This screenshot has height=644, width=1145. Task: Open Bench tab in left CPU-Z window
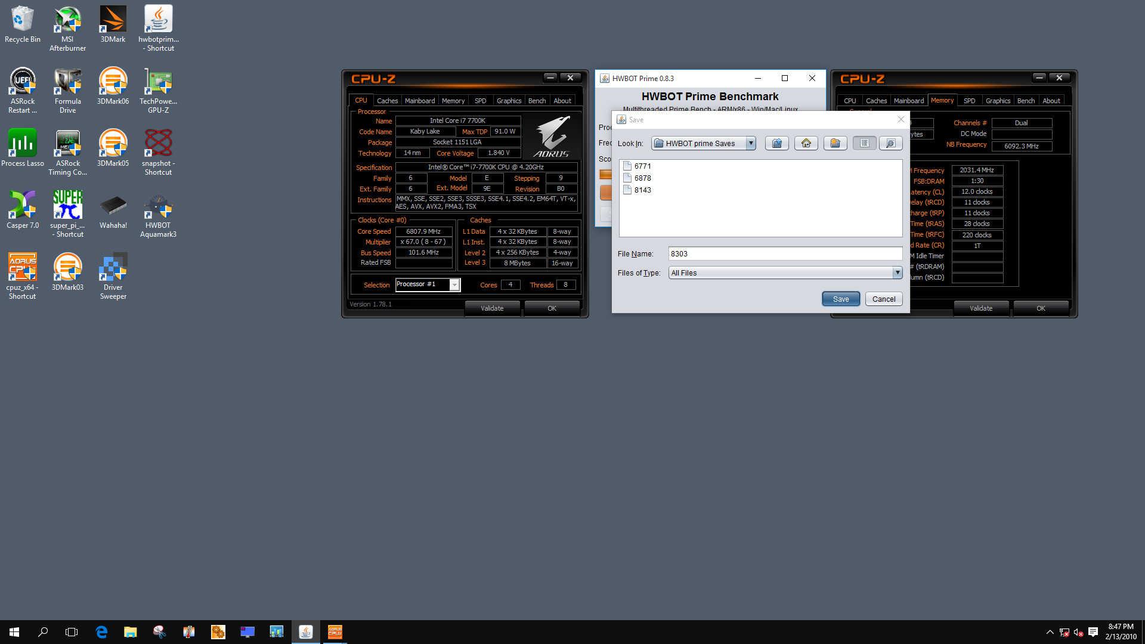pos(537,101)
